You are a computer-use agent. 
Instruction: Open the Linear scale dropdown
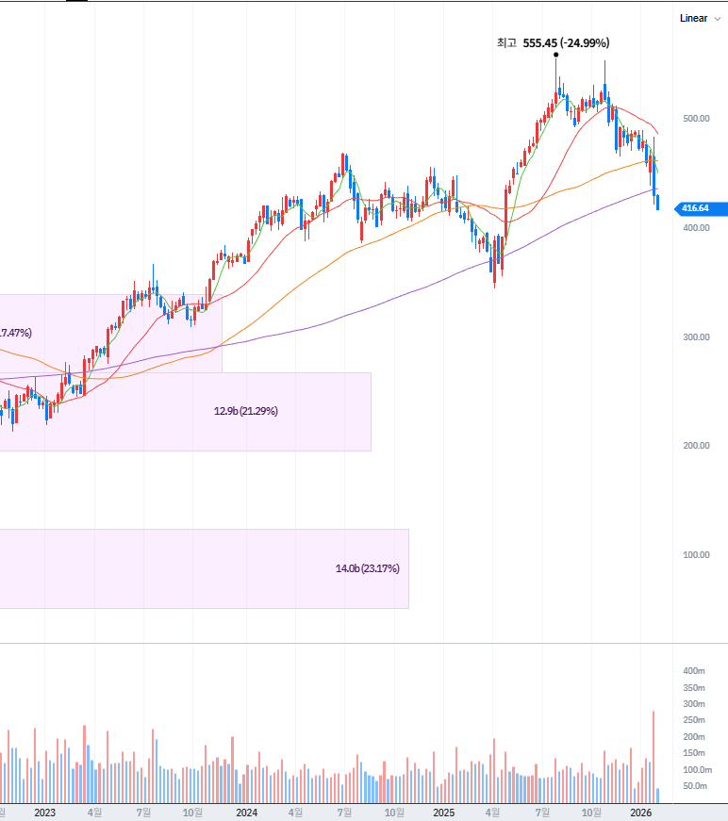point(699,19)
